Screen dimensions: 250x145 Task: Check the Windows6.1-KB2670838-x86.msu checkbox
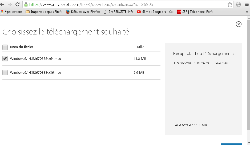(5, 72)
